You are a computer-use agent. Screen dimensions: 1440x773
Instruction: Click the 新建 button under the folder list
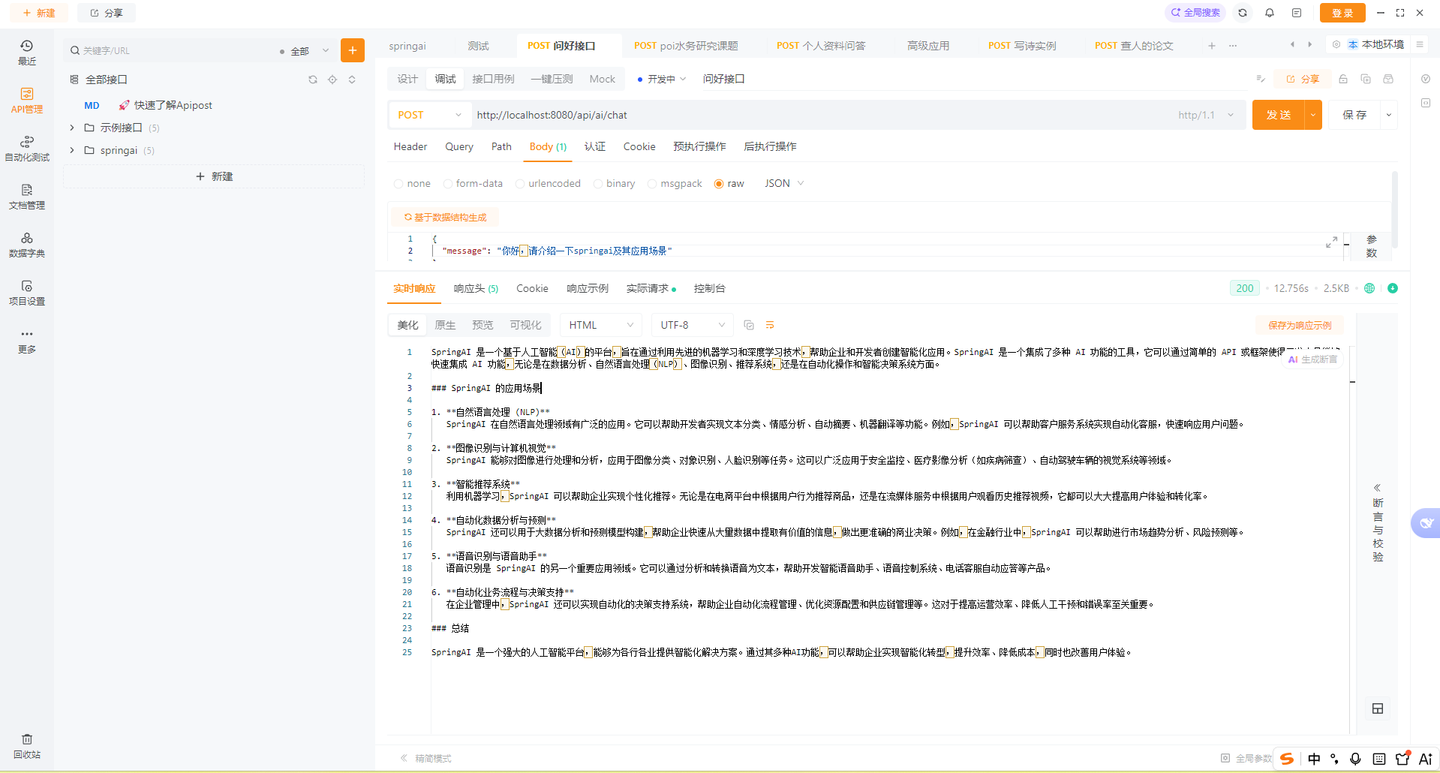pyautogui.click(x=215, y=176)
